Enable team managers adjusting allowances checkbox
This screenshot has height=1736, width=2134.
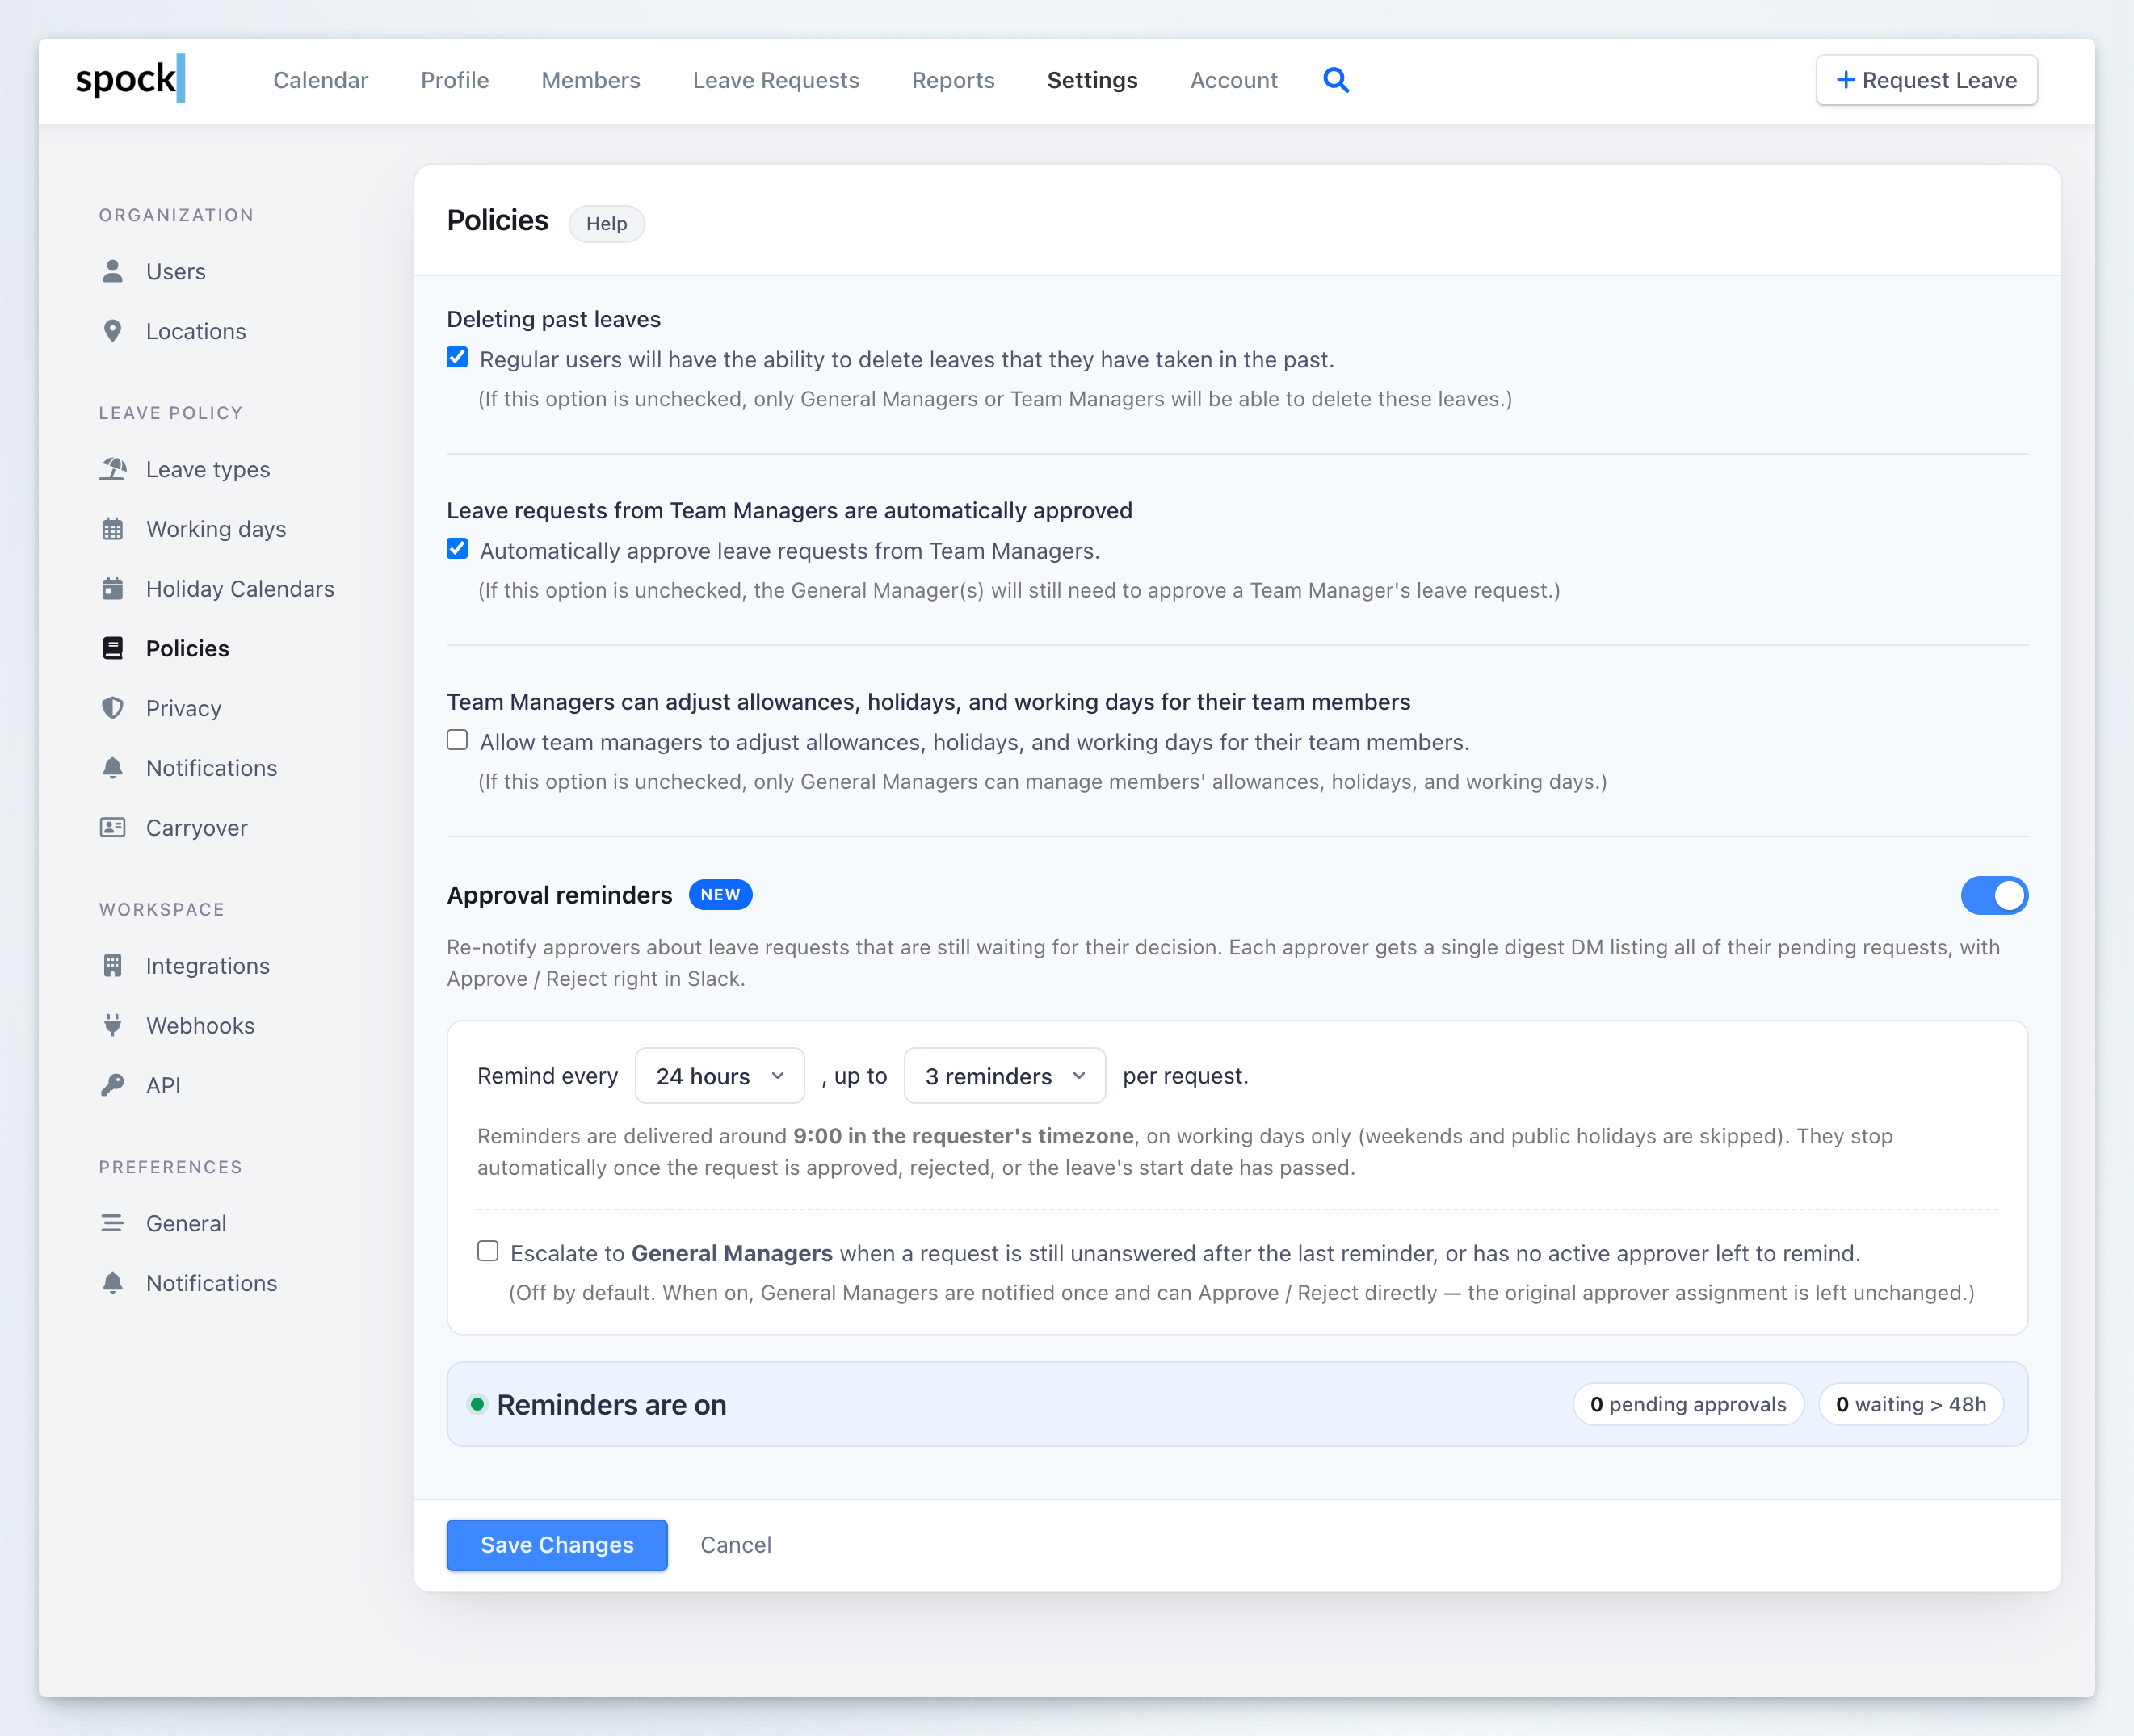point(457,740)
